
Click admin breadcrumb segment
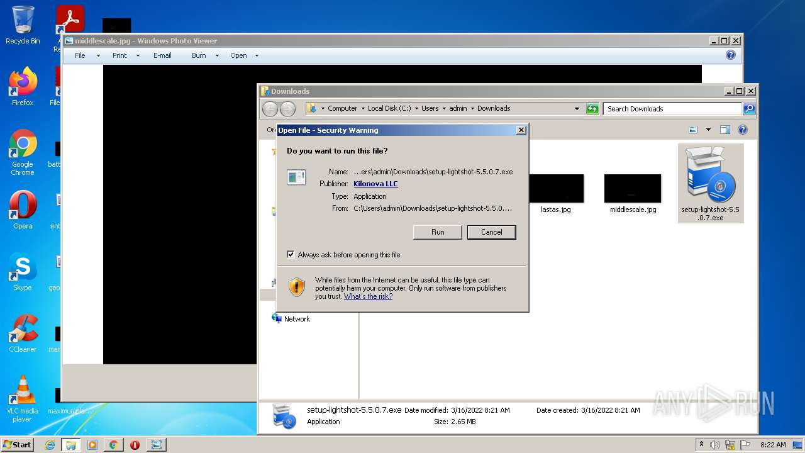click(458, 108)
